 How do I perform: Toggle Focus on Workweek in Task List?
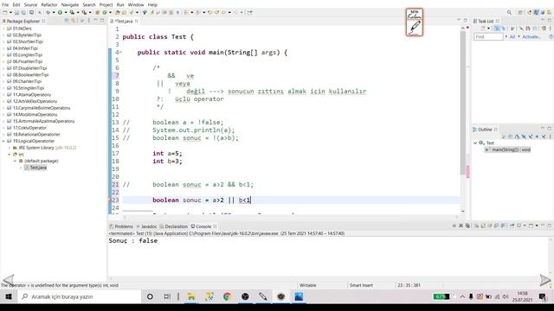coord(512,29)
